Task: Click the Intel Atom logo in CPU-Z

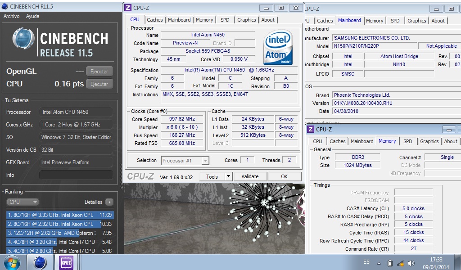Action: pos(278,48)
